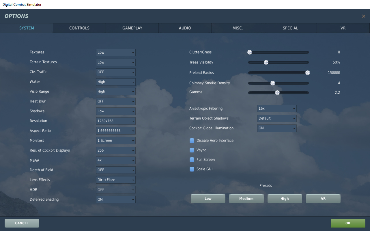Image resolution: width=370 pixels, height=231 pixels.
Task: Click the Clutter/Grass slider handle
Action: [250, 52]
